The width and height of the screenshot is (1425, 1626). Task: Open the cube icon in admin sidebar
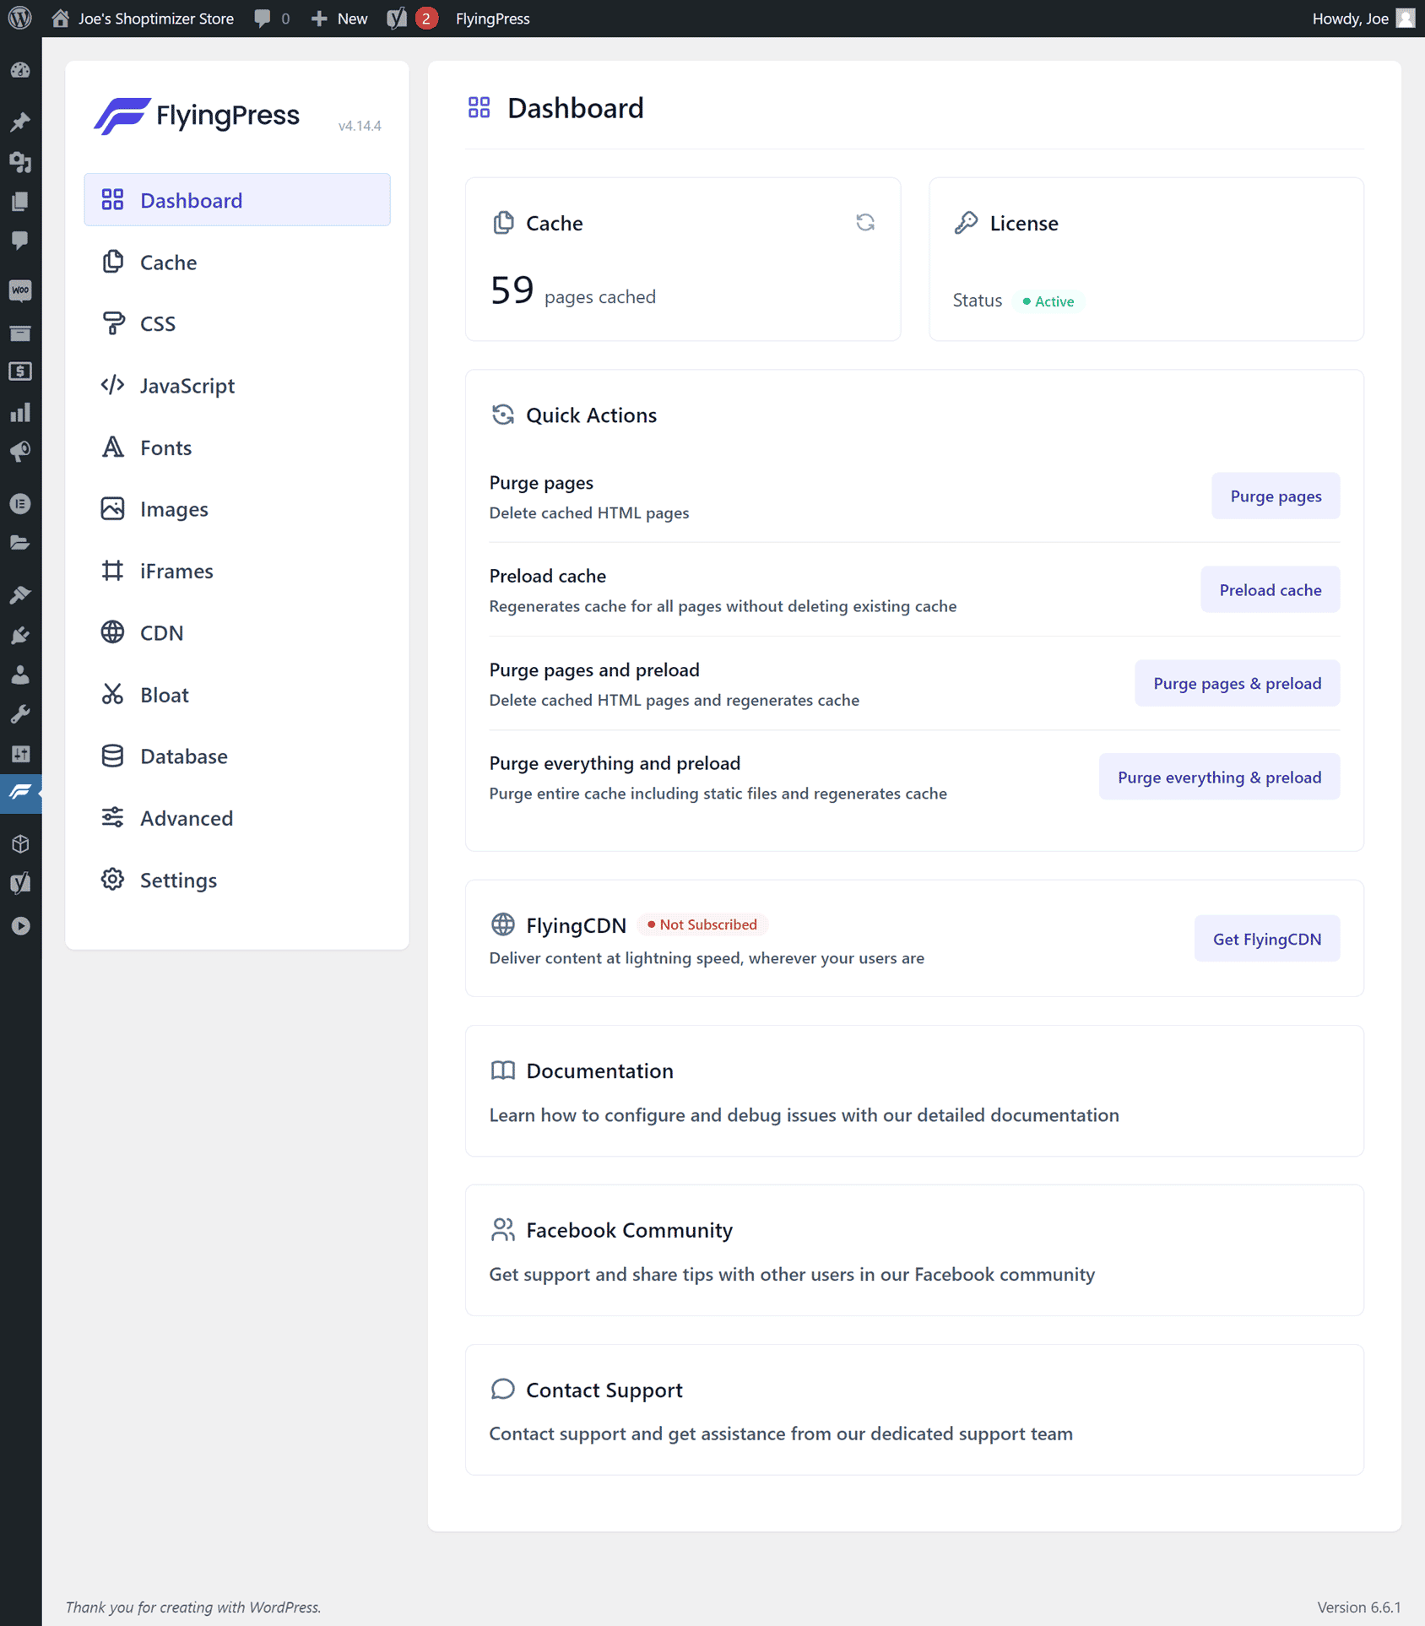tap(20, 843)
